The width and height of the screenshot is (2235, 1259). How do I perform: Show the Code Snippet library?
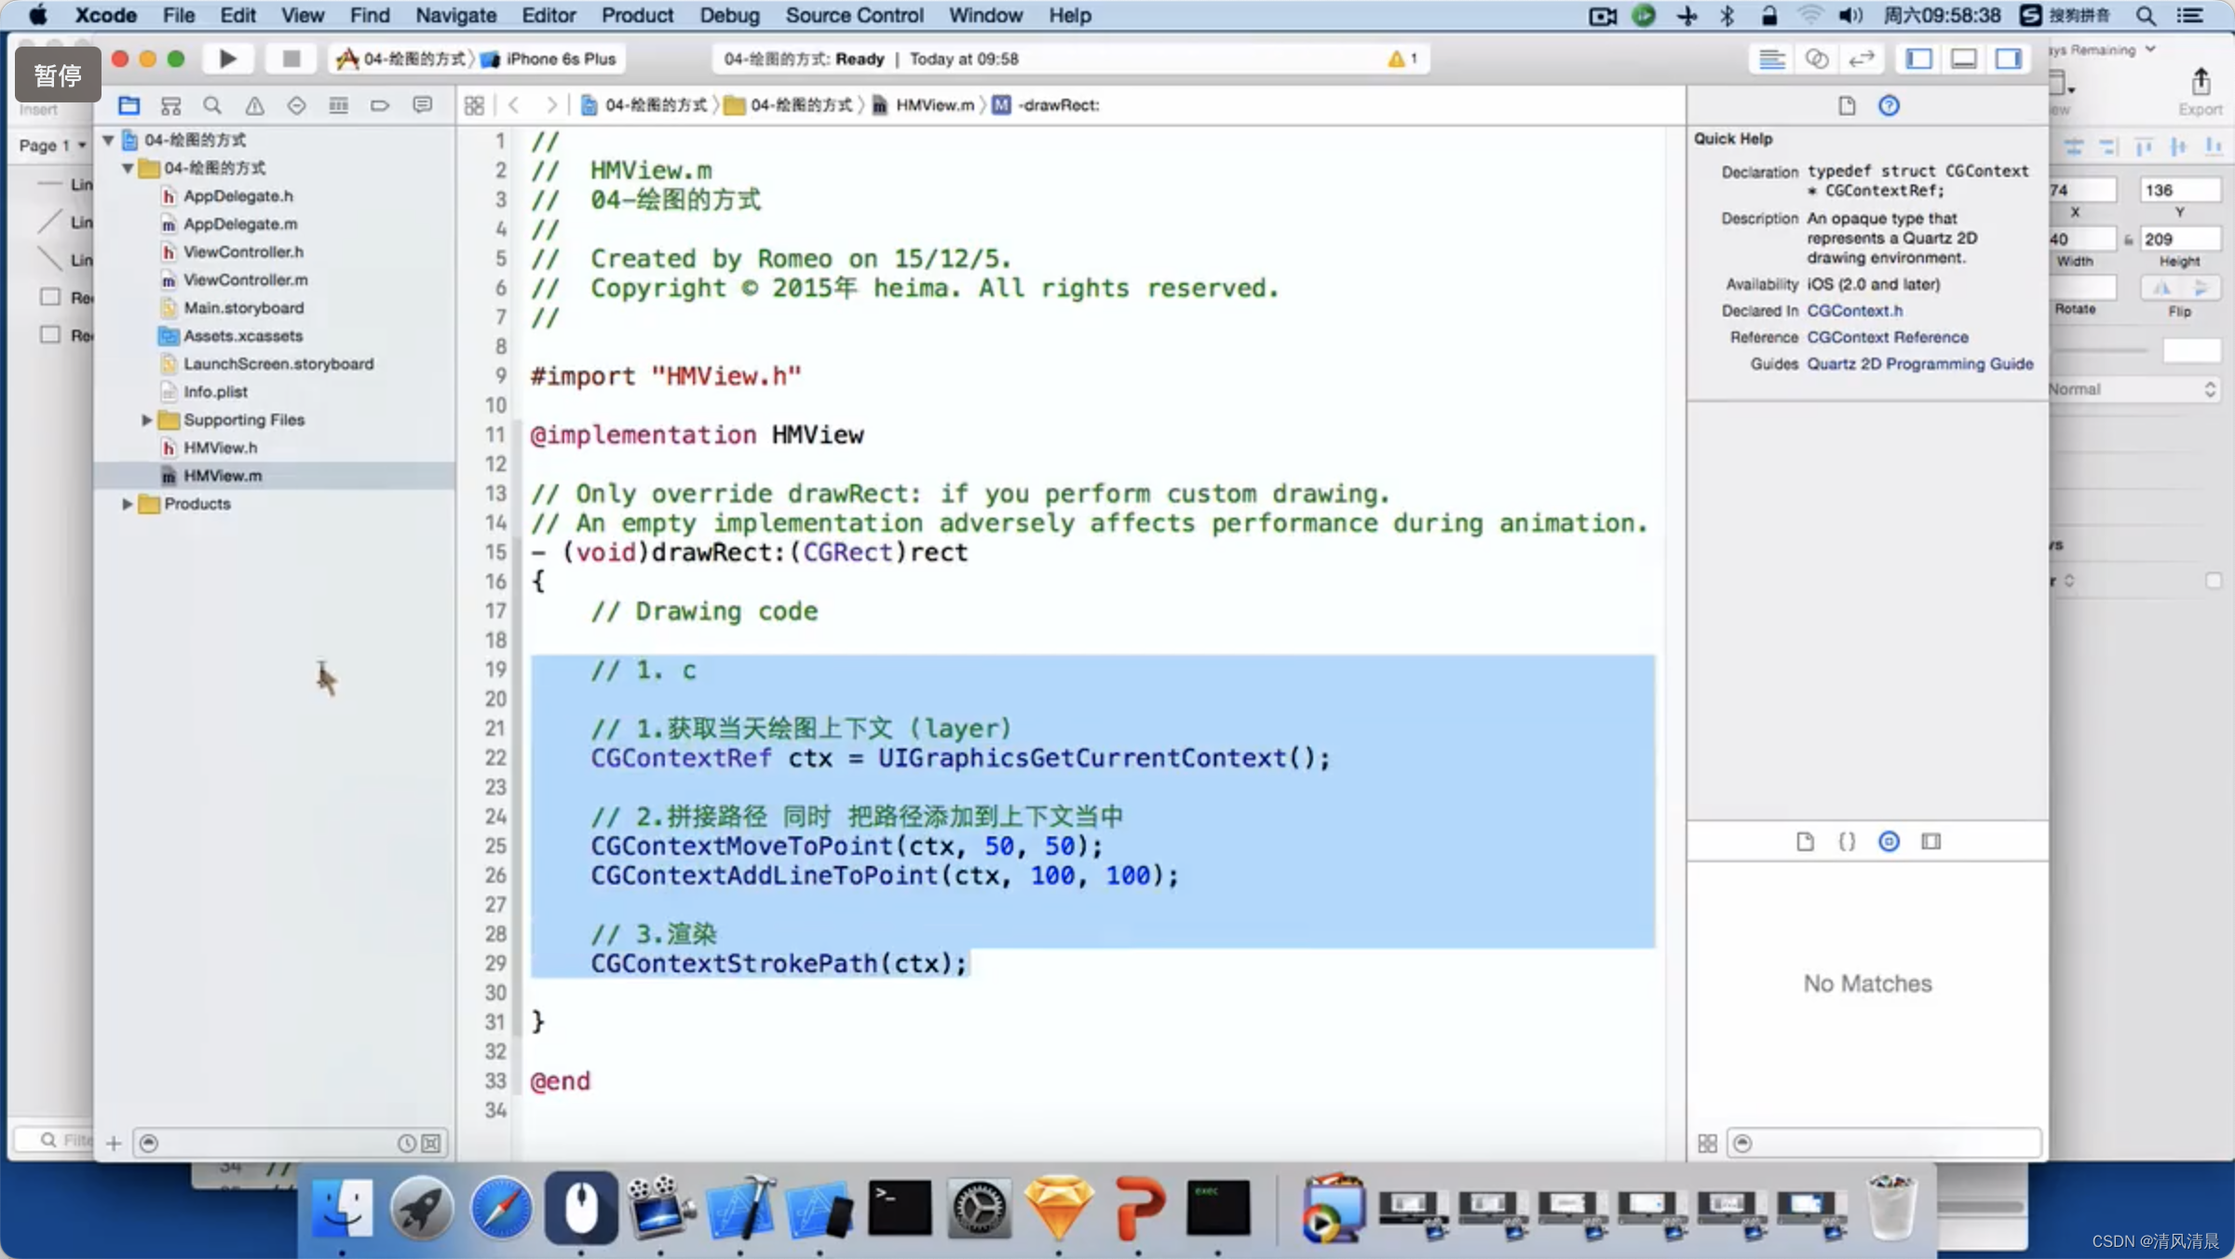point(1847,842)
